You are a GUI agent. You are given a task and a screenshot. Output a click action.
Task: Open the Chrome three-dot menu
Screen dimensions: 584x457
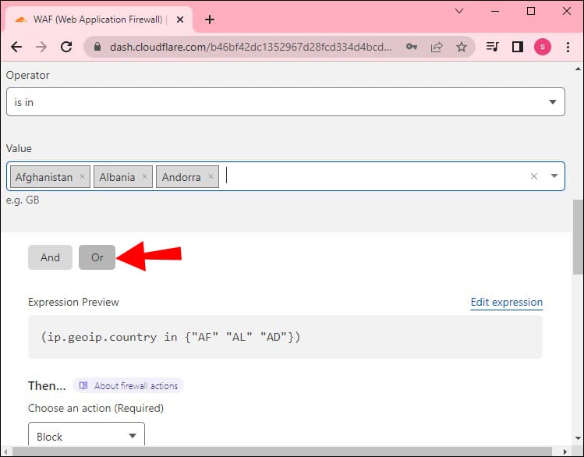[x=567, y=47]
